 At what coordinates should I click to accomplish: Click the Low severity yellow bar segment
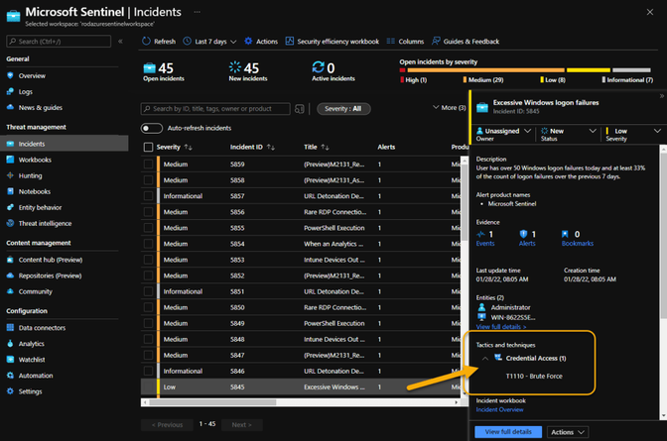click(x=589, y=70)
